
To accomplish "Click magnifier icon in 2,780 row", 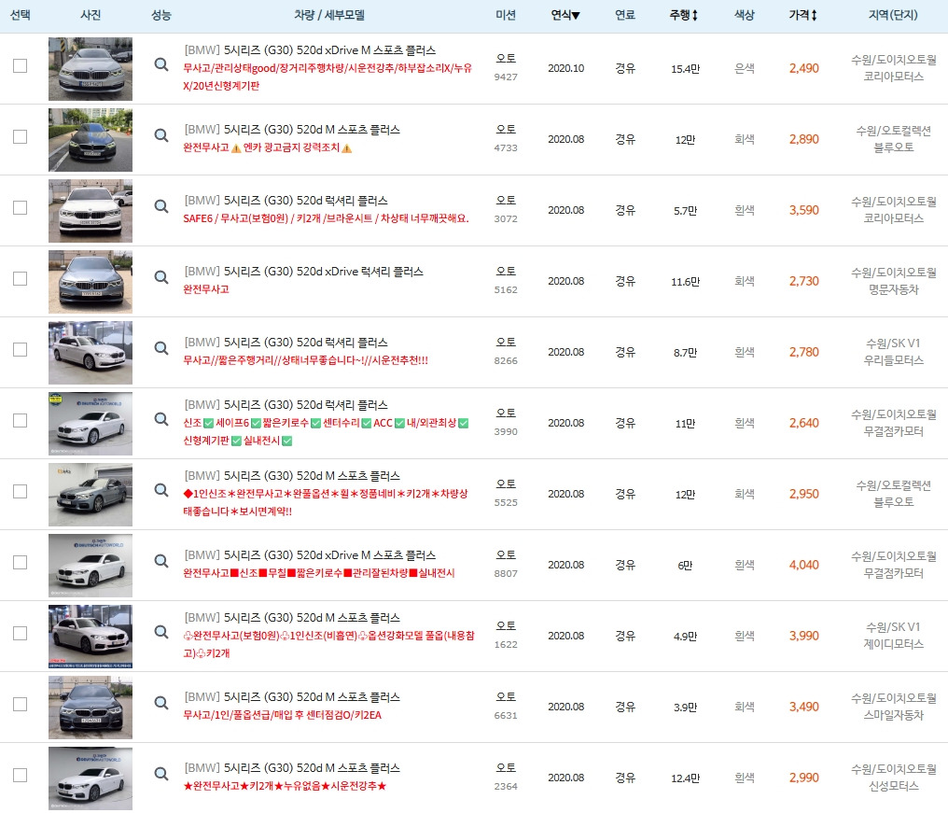I will [160, 348].
